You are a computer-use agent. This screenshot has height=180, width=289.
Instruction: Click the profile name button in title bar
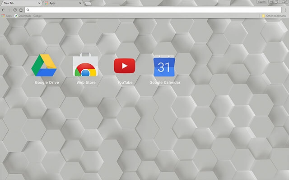[x=261, y=2]
